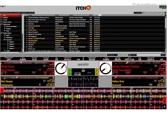Toggle the LPF effect CUE

tap(78, 59)
